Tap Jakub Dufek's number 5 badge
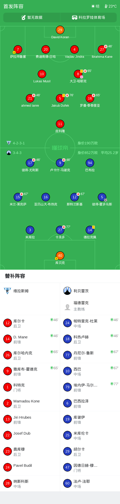The height and width of the screenshot is (504, 120). pyautogui.click(x=60, y=98)
